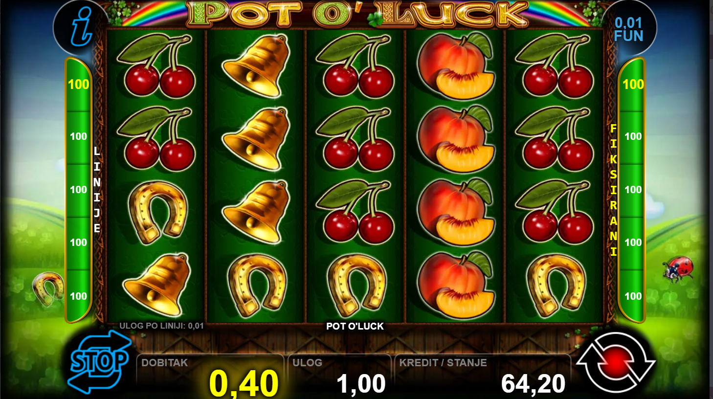Select the highlighted top 100 lines selector on left
Image resolution: width=713 pixels, height=399 pixels.
[x=78, y=85]
